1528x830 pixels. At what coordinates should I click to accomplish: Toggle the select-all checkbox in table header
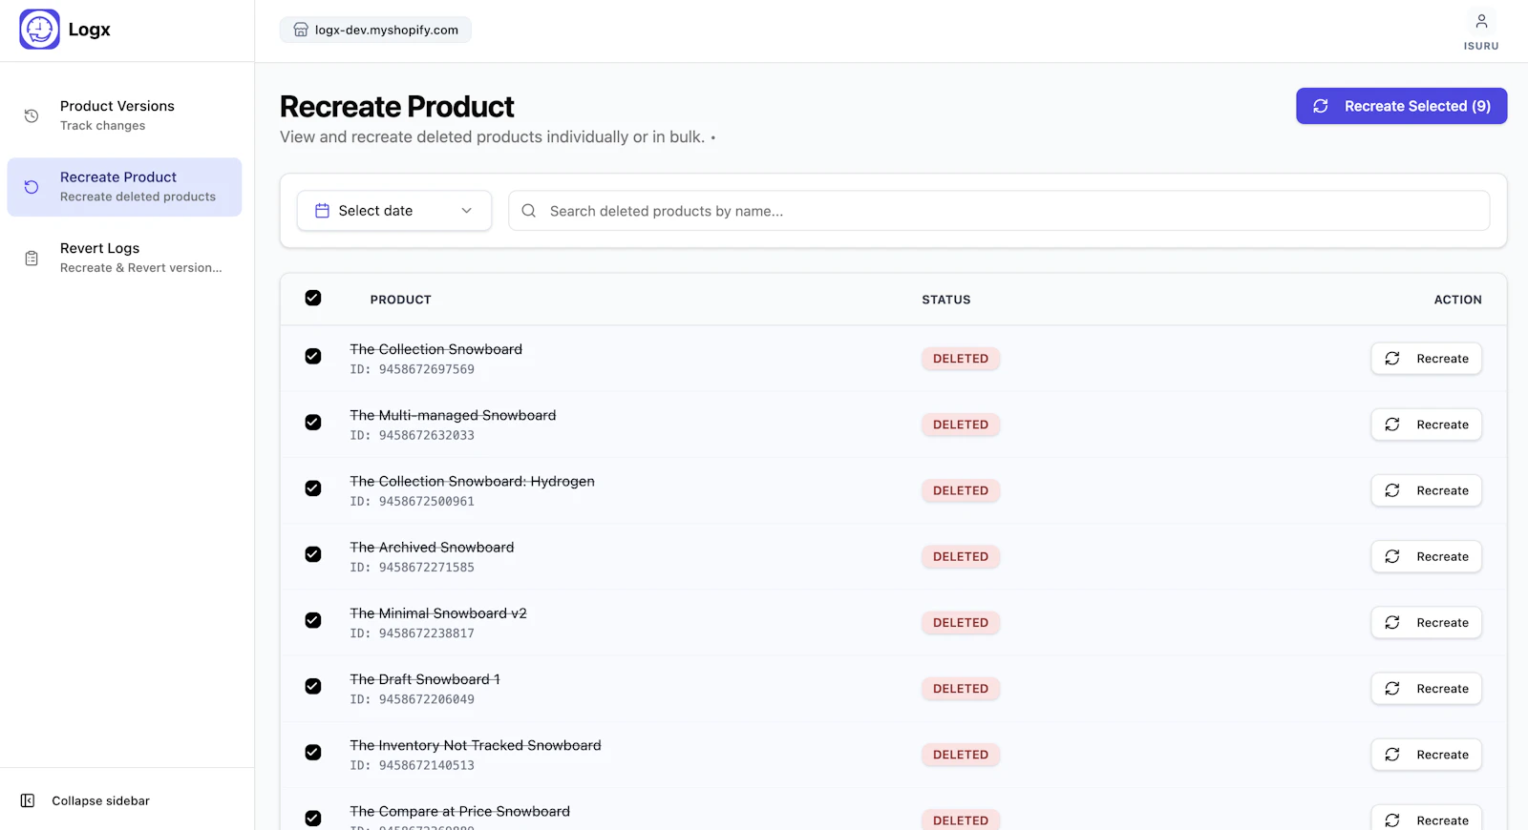pyautogui.click(x=313, y=298)
